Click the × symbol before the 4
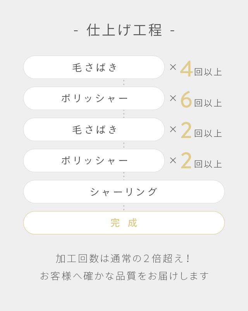Screen dimensions: 248x311 pos(173,67)
